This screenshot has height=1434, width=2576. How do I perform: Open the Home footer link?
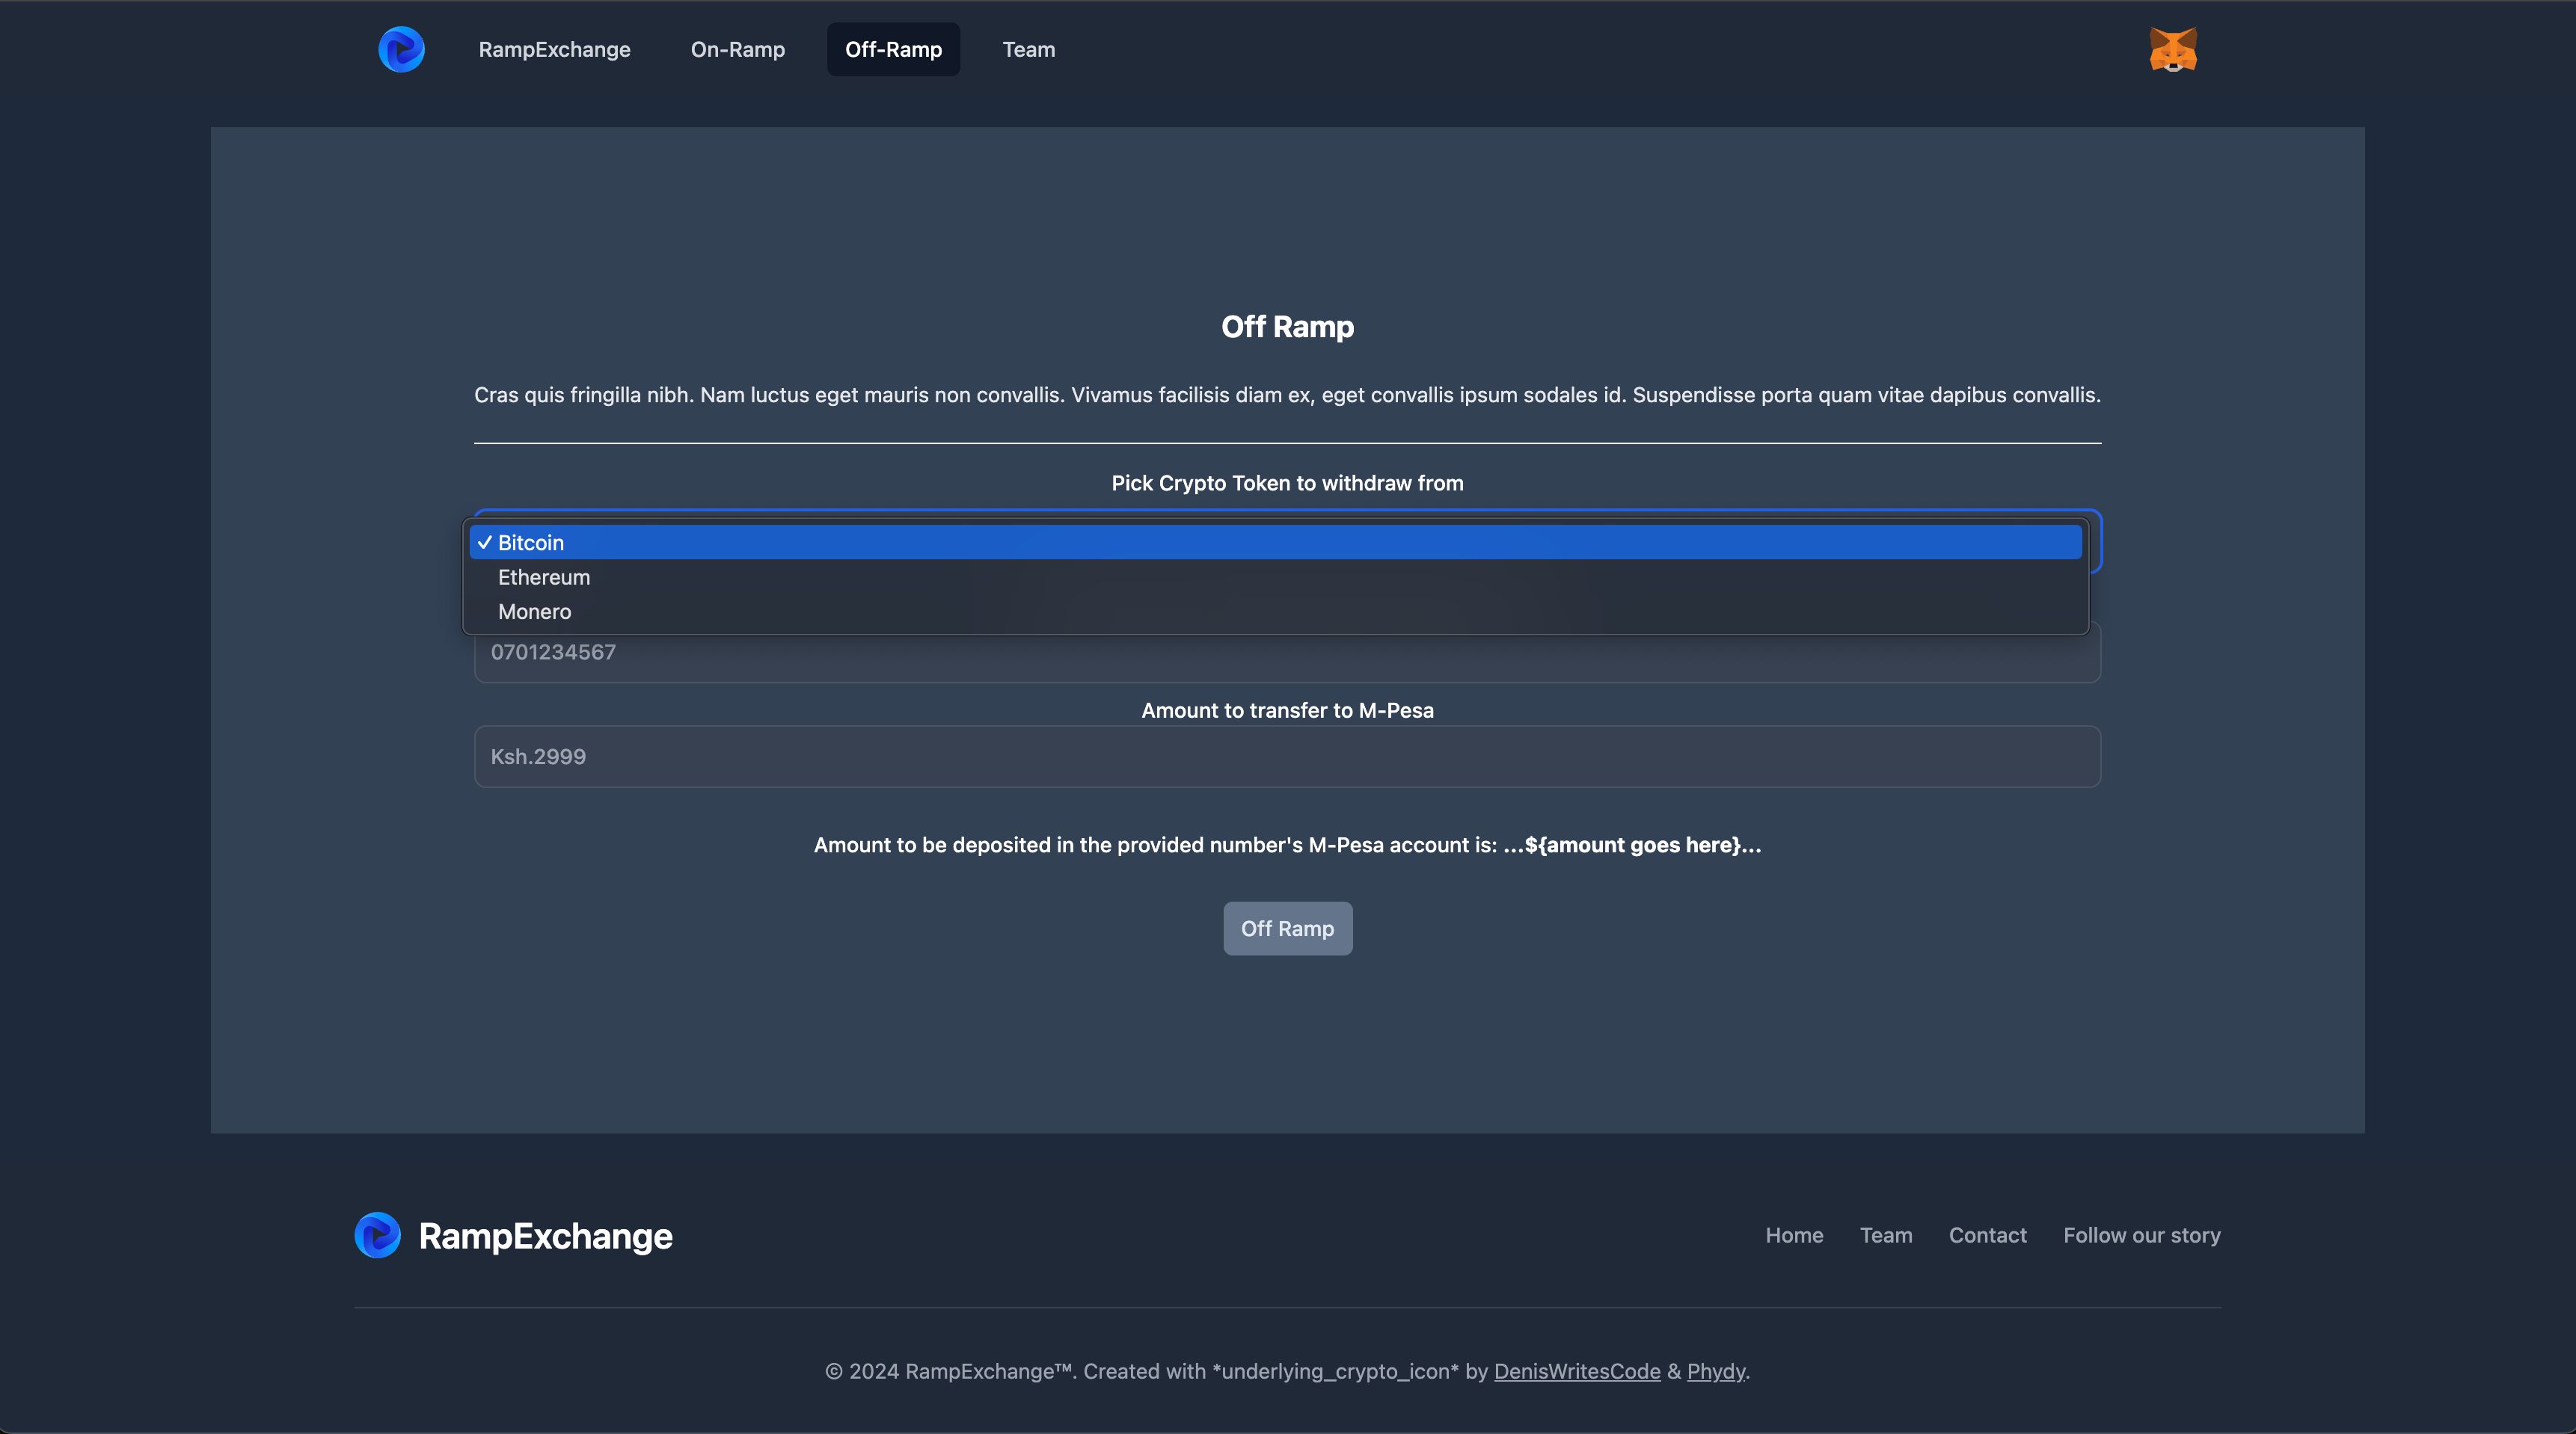1794,1235
